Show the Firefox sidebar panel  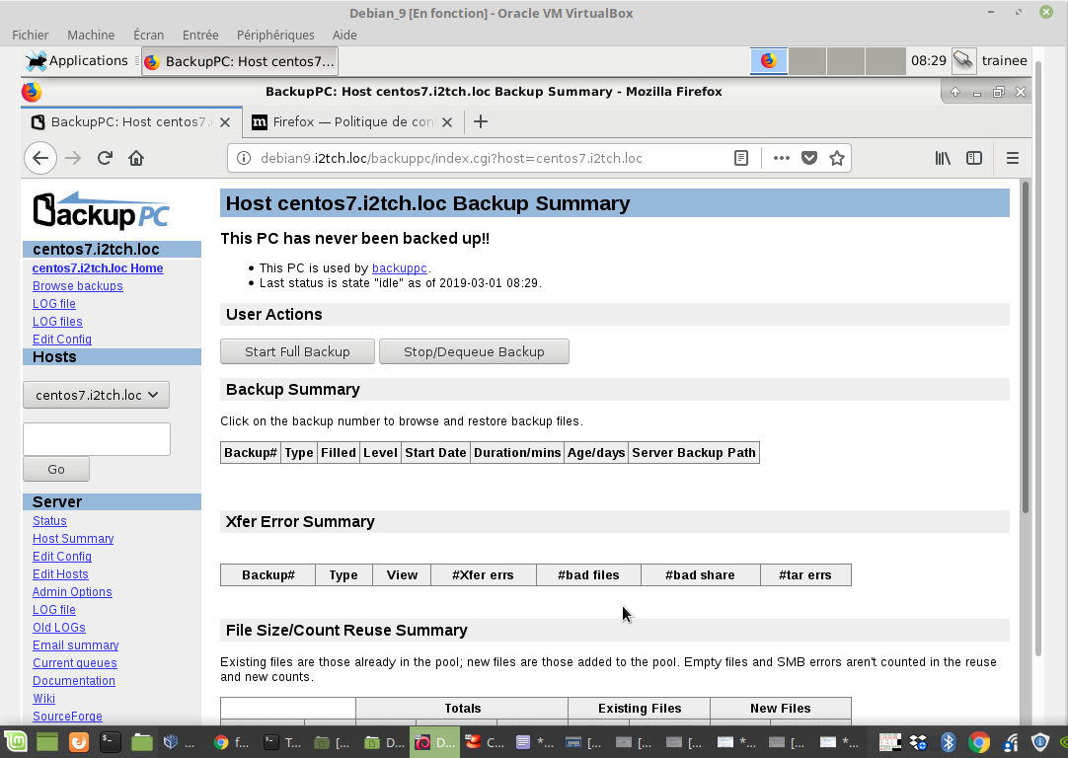click(x=974, y=158)
